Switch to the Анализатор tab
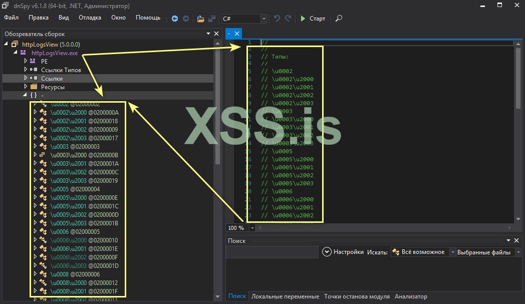Image resolution: width=525 pixels, height=304 pixels. (x=410, y=296)
